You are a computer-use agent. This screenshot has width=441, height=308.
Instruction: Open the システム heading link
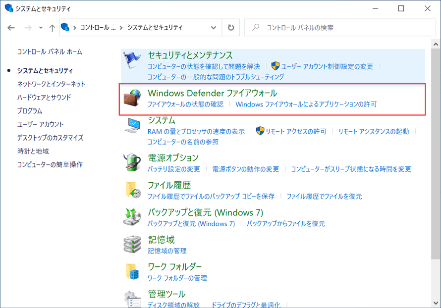coord(162,120)
